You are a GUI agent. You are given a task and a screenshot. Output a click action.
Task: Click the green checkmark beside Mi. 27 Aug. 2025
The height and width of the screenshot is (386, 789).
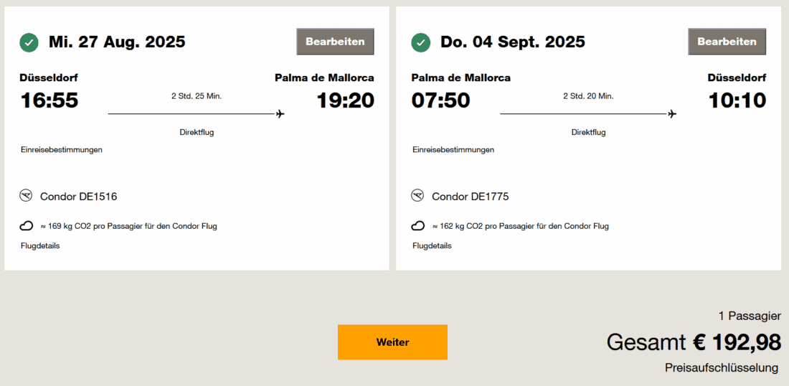coord(29,42)
